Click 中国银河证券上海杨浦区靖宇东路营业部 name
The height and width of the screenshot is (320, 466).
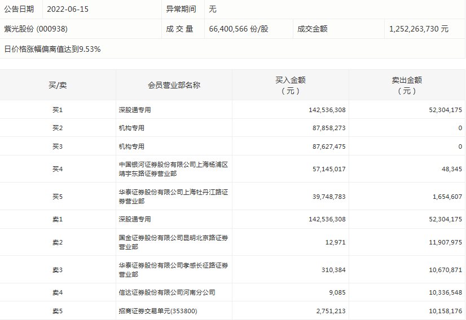(173, 169)
